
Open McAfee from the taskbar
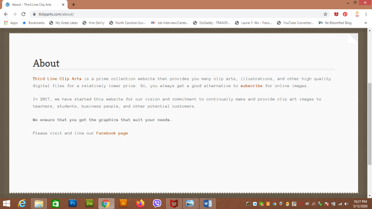pos(174,203)
